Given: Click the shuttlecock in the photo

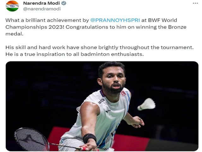Looking at the screenshot, I should (x=147, y=104).
